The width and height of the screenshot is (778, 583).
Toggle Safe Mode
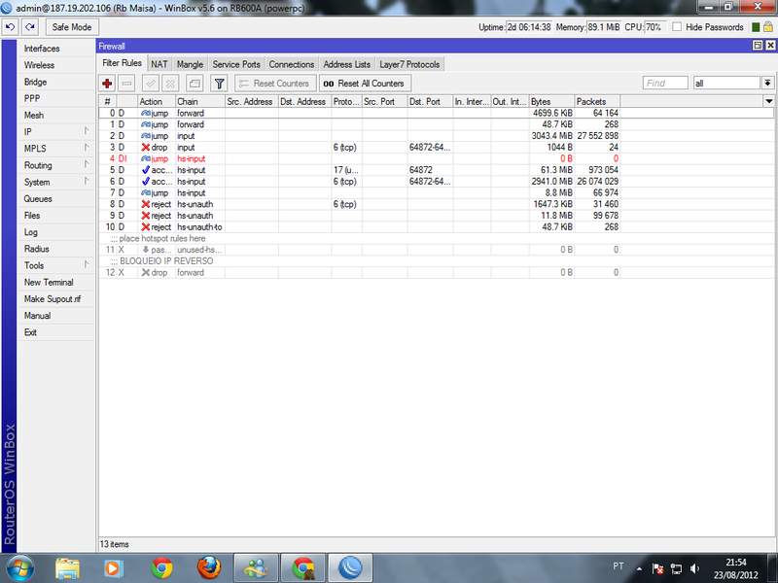point(72,27)
